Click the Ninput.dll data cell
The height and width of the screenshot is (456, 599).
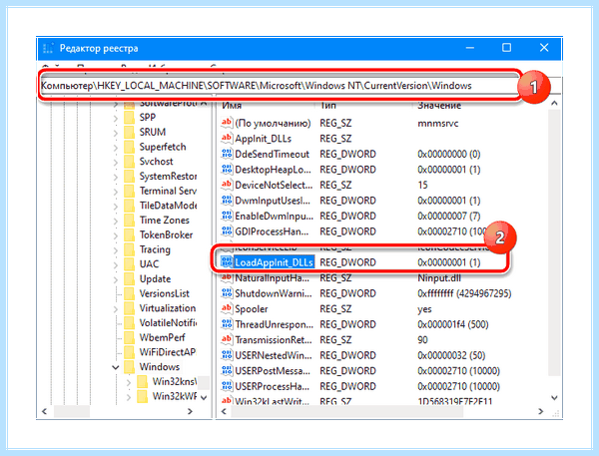pyautogui.click(x=439, y=277)
